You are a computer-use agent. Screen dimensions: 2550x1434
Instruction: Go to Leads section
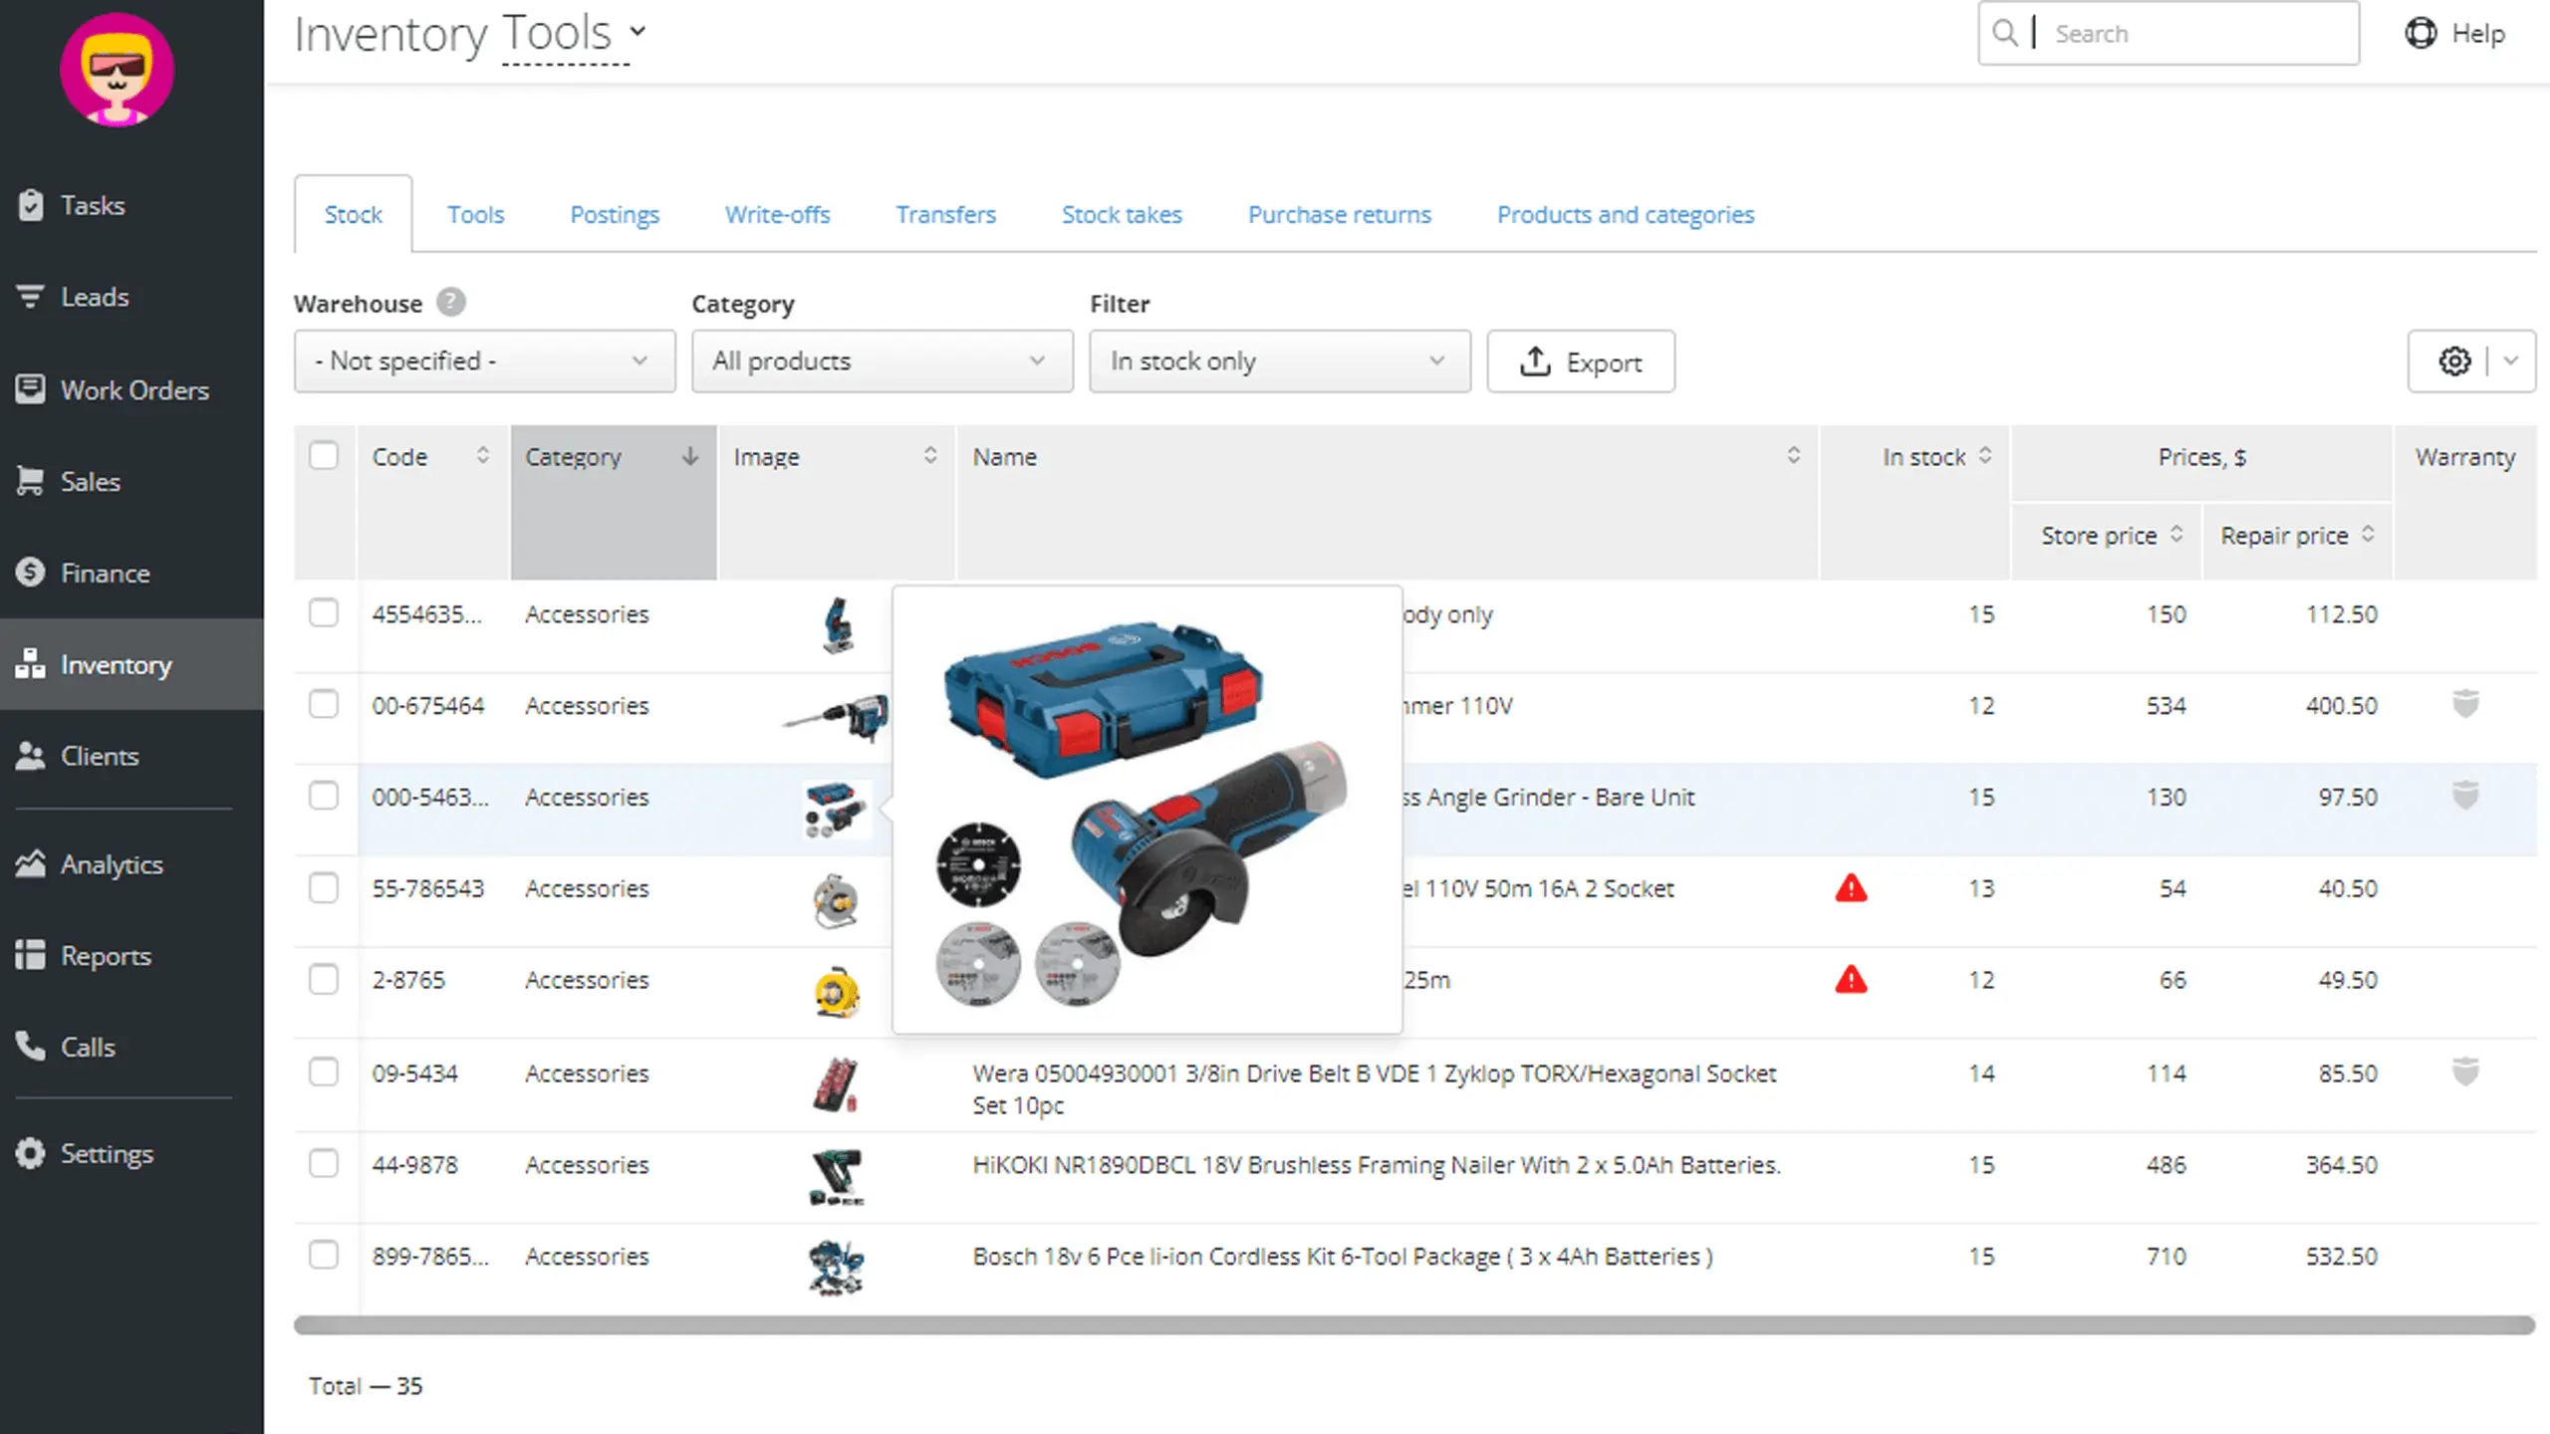click(74, 297)
